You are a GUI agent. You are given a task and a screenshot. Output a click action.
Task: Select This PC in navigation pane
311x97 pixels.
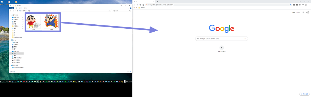point(14,40)
